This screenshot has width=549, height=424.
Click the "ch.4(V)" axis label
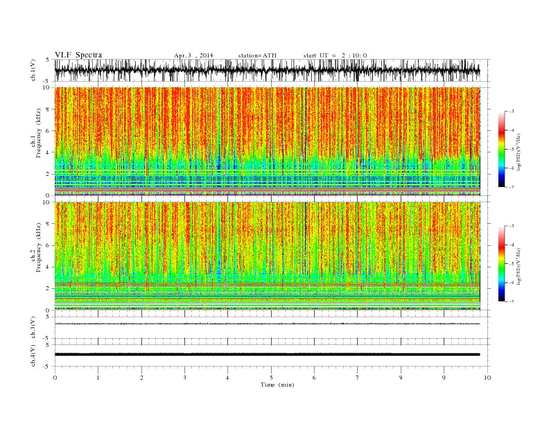33,355
